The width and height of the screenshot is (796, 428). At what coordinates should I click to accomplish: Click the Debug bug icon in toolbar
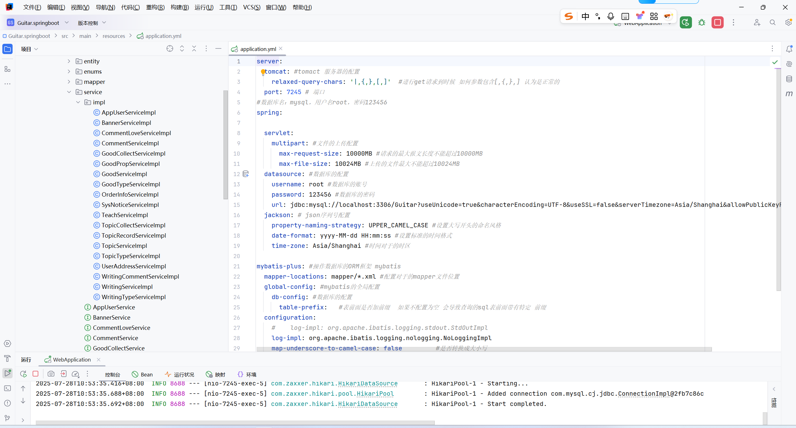[x=702, y=23]
